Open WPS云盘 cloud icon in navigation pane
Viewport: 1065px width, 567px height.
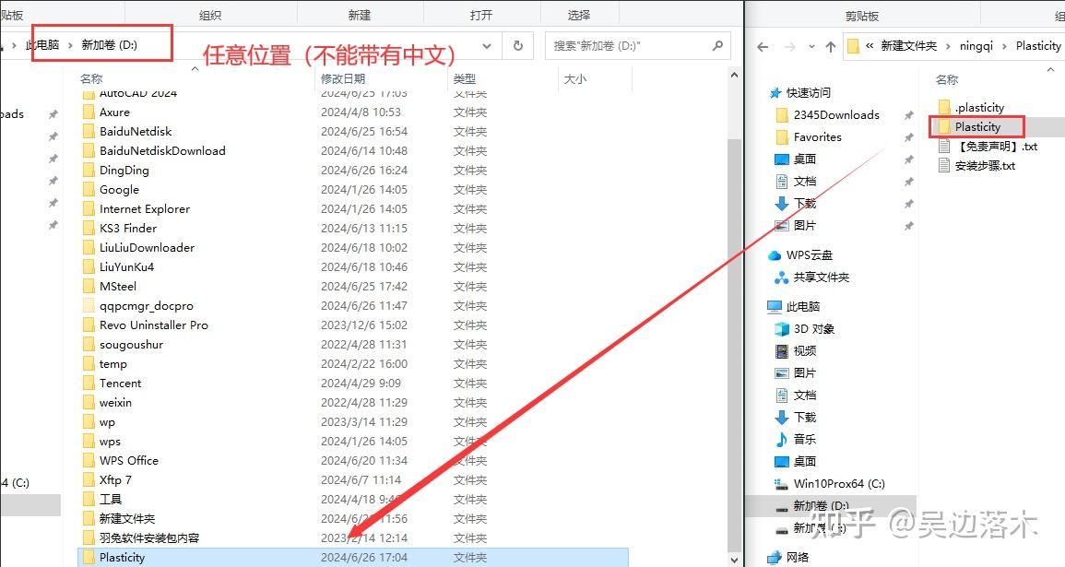click(775, 255)
